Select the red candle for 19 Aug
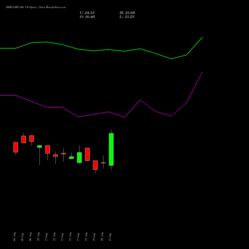 point(95,165)
